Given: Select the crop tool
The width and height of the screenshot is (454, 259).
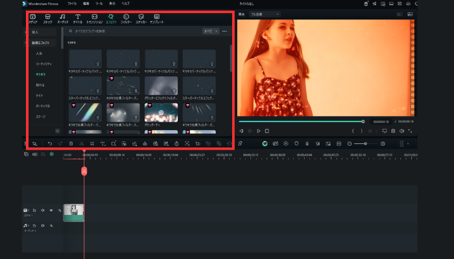Looking at the screenshot, I should point(92,143).
